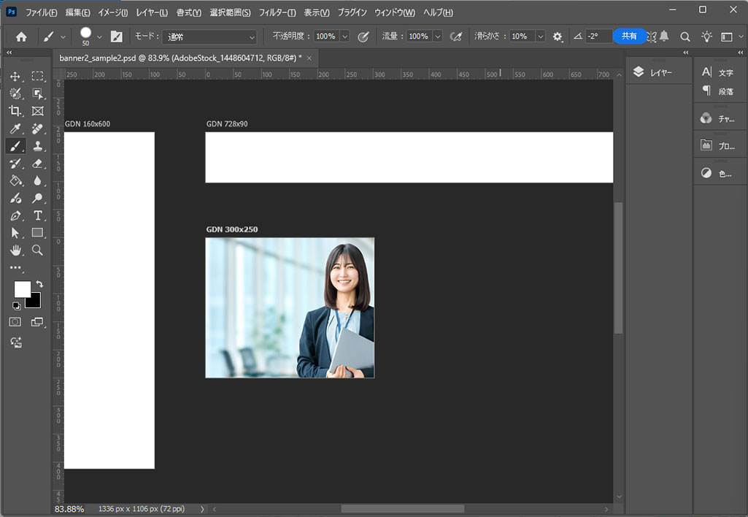748x517 pixels.
Task: Select the Move tool
Action: pos(15,77)
